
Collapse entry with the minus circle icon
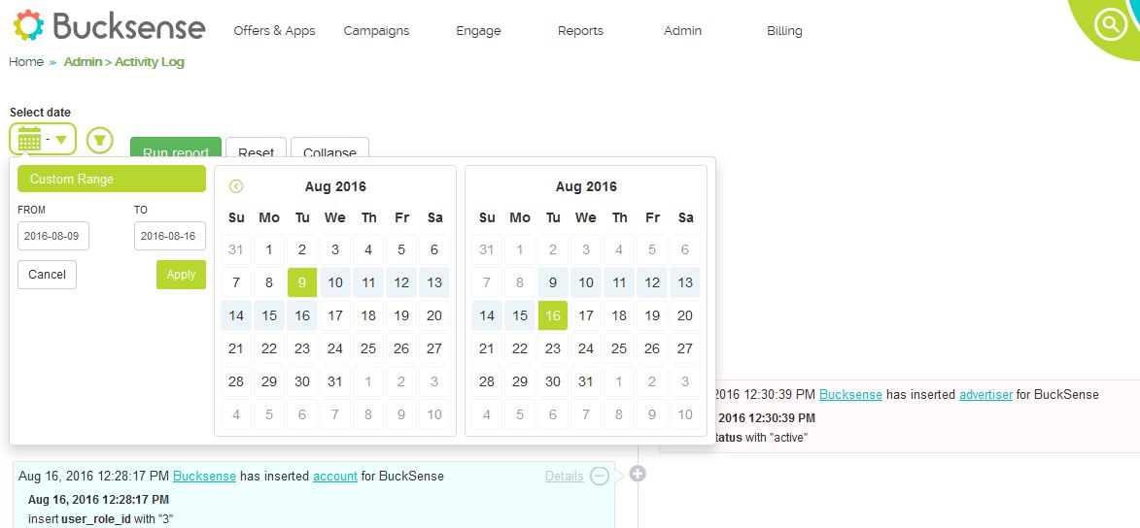click(x=599, y=476)
